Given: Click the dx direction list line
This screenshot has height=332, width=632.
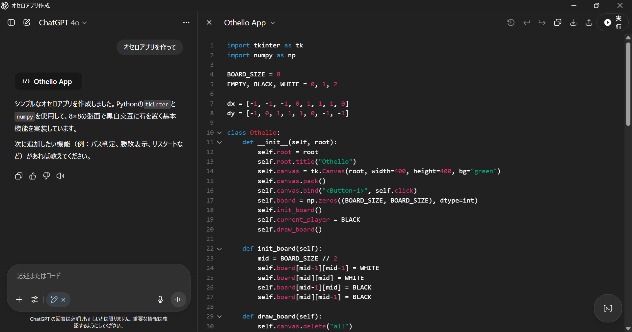Looking at the screenshot, I should pos(288,104).
